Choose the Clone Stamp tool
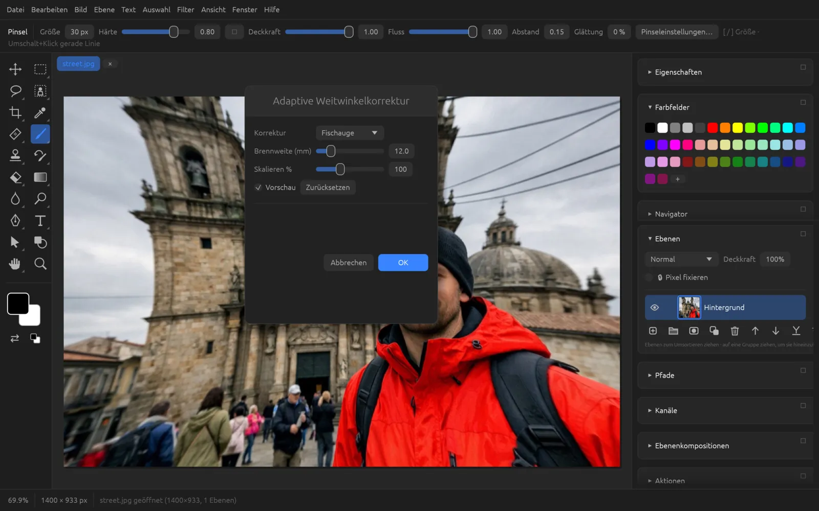The image size is (819, 511). pyautogui.click(x=15, y=155)
